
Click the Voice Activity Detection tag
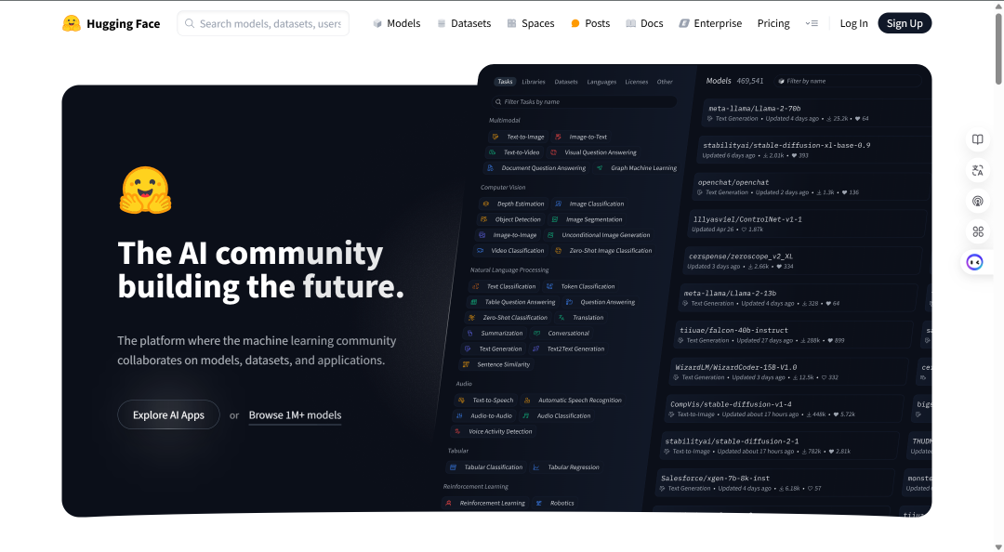(x=493, y=431)
